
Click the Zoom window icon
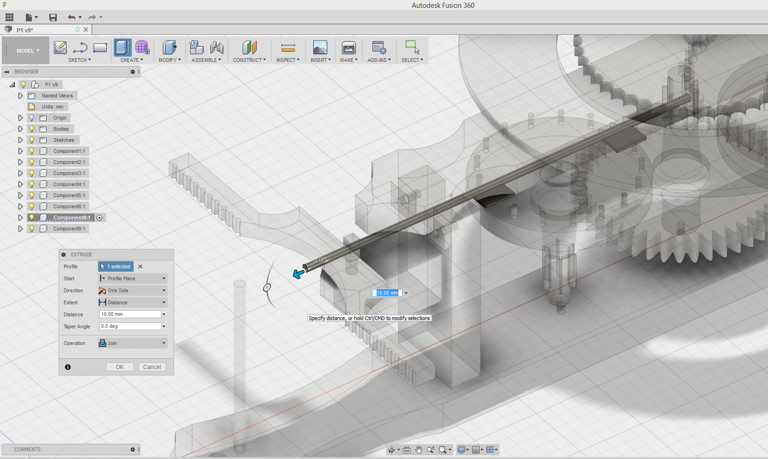[431, 450]
